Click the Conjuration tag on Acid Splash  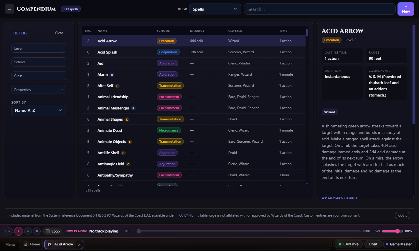[x=168, y=52]
